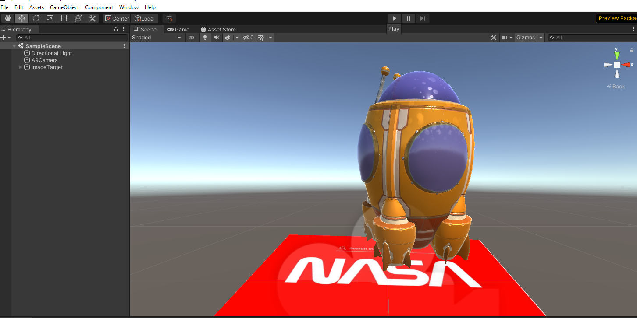Select the Rect Transform tool

64,18
